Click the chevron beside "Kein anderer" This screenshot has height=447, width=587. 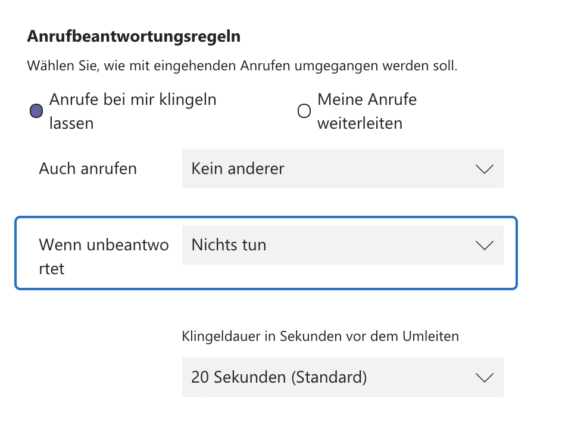485,169
